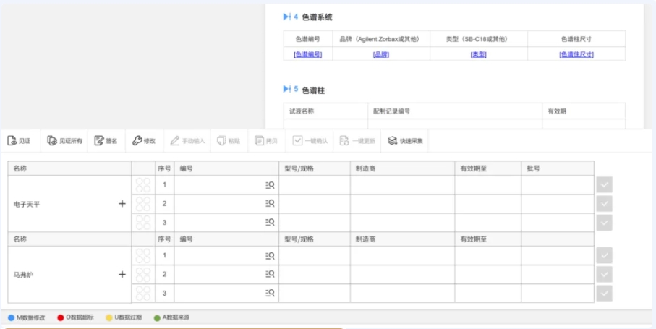Screen dimensions: 656x329
Task: Click the [品牌] link
Action: pyautogui.click(x=381, y=54)
